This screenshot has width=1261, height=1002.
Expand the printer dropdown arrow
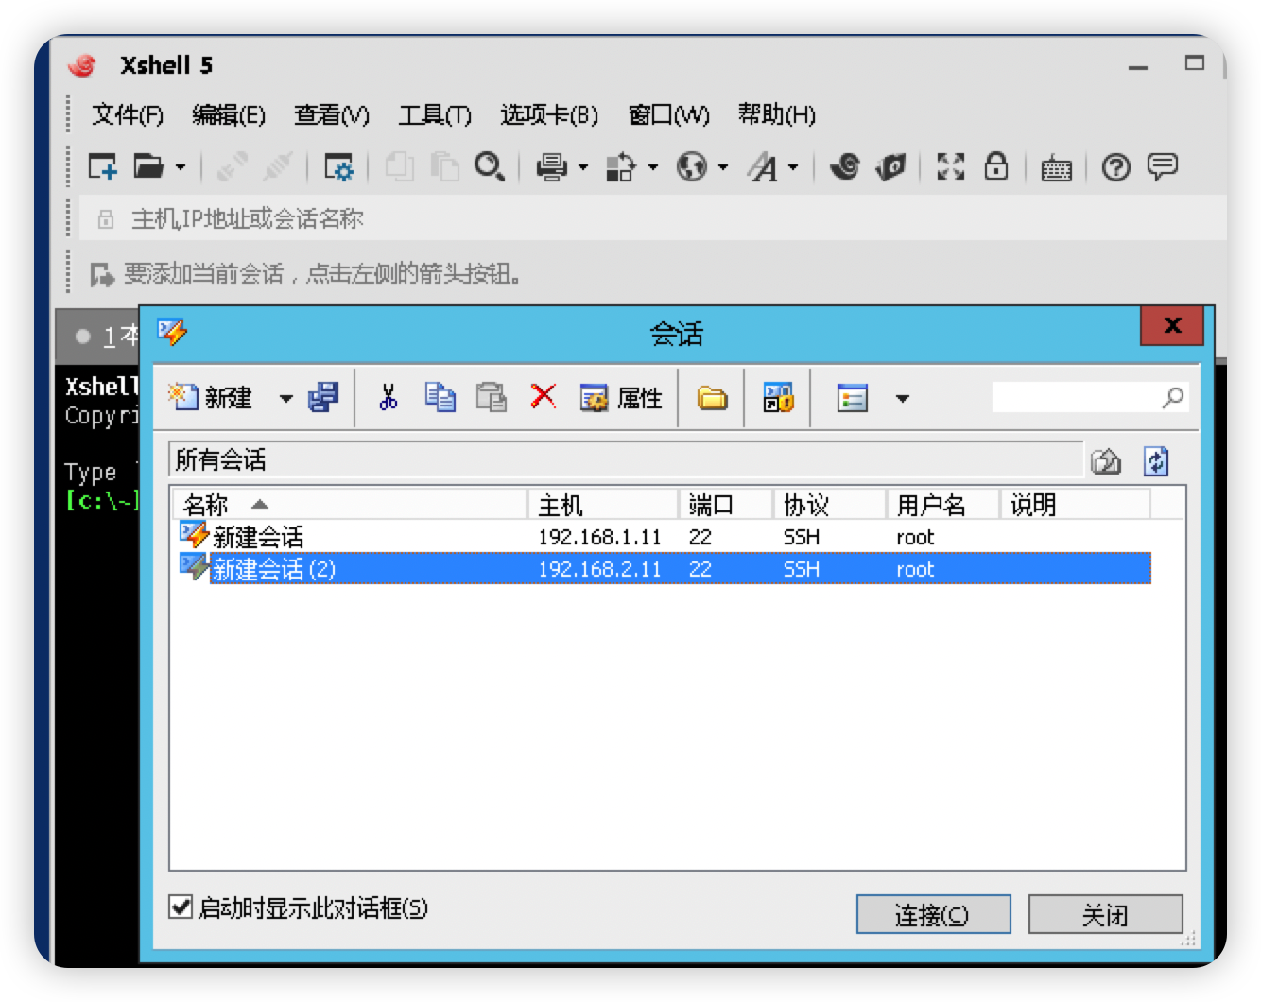(582, 168)
